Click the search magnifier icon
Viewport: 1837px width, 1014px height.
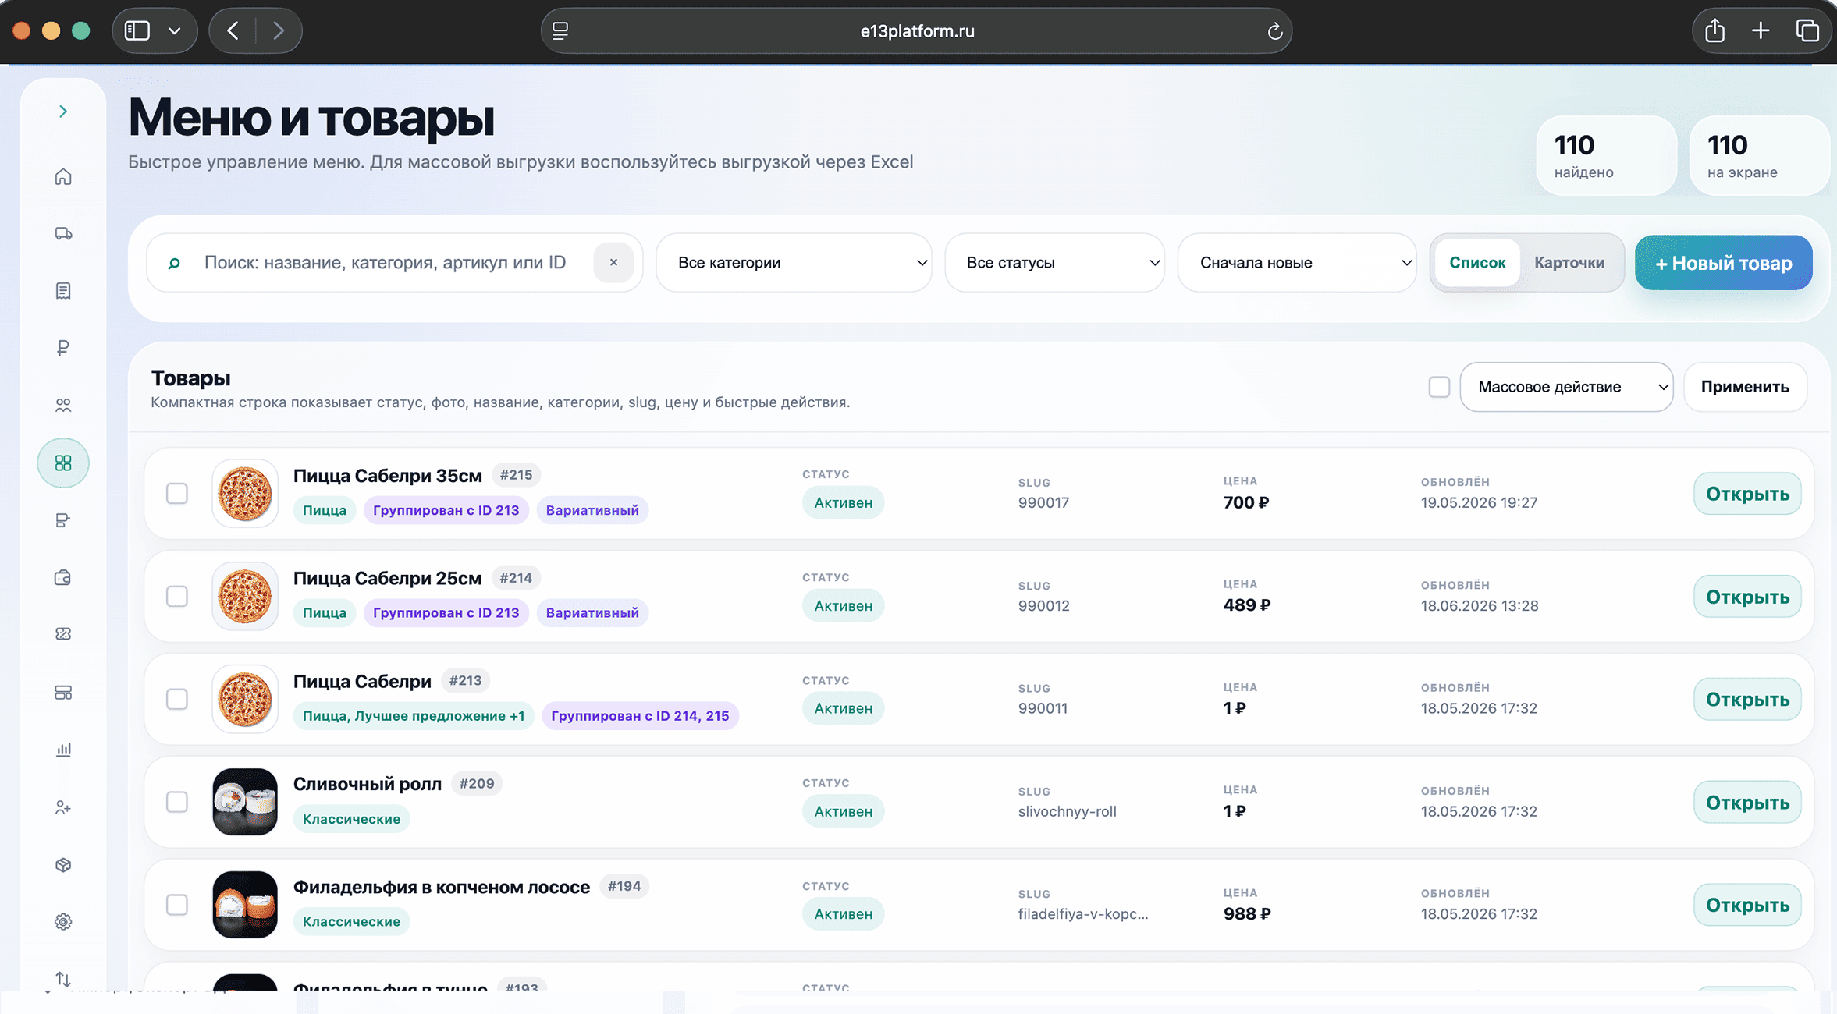174,264
